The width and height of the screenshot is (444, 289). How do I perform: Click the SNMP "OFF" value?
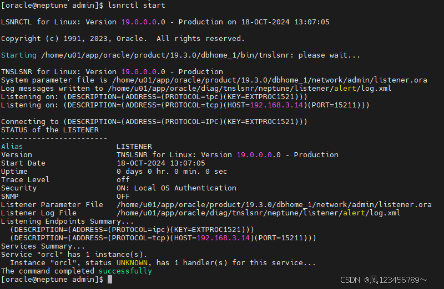tap(123, 197)
